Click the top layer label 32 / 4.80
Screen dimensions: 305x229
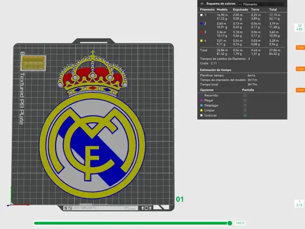tap(299, 28)
